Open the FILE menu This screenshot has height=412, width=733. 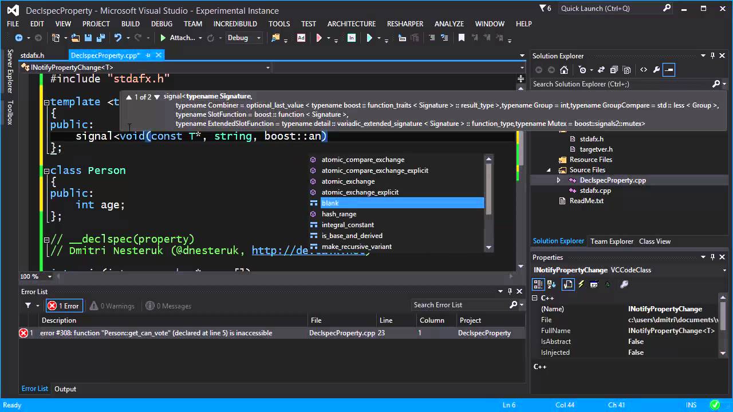pyautogui.click(x=13, y=23)
